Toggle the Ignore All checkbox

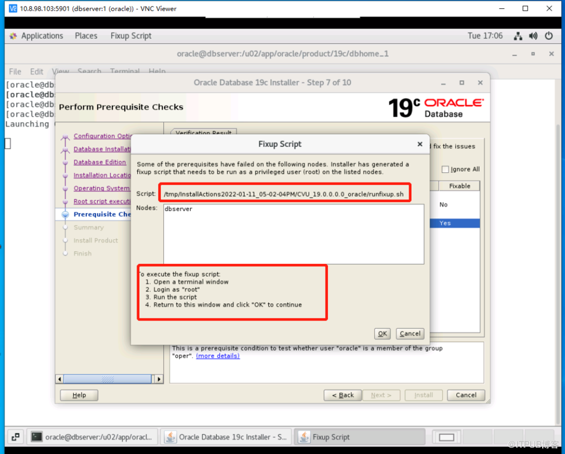[x=446, y=169]
